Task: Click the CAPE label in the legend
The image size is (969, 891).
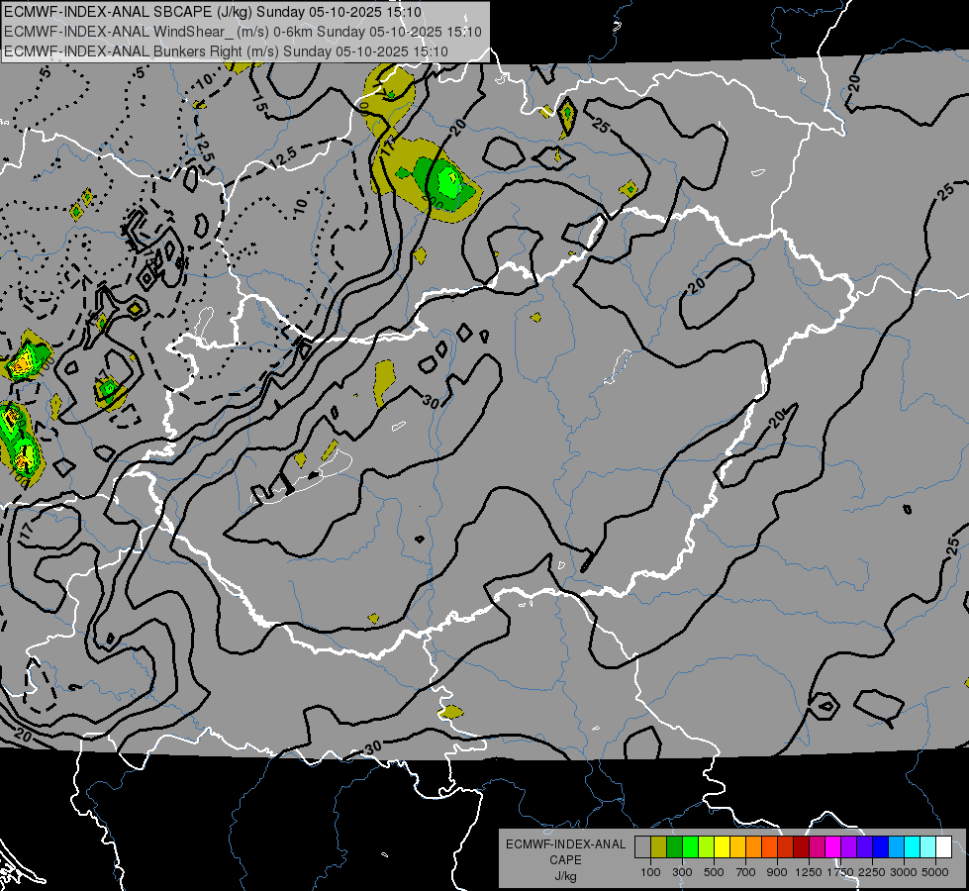Action: 565,860
